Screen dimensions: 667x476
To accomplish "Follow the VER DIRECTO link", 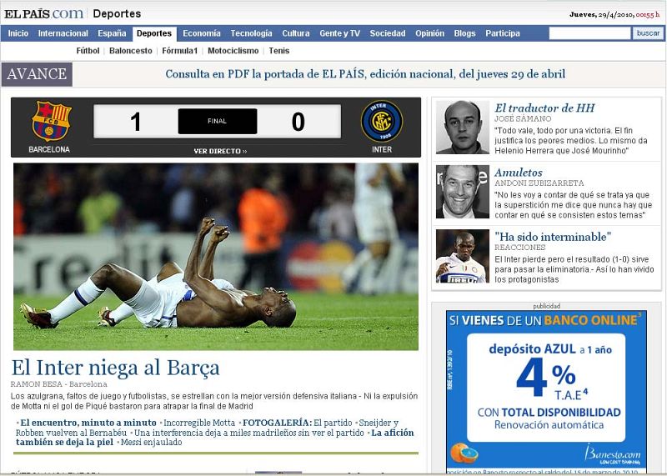I will pos(220,151).
